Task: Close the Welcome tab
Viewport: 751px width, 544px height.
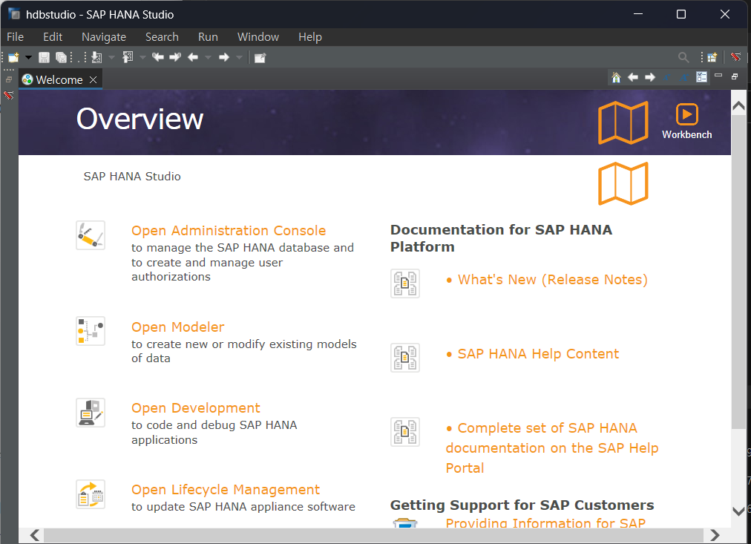Action: (94, 79)
